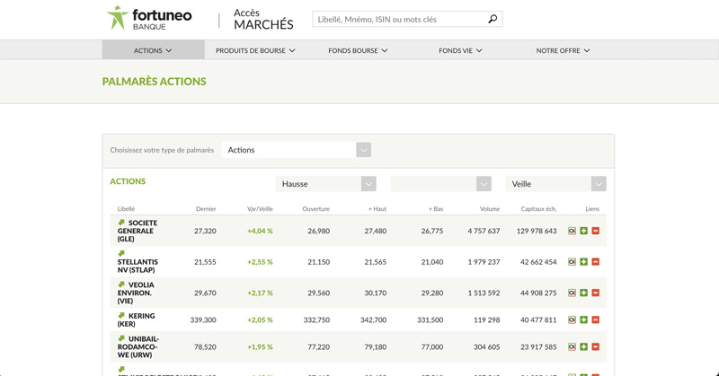Click the +2,05 % variation value
This screenshot has height=376, width=719.
click(x=260, y=319)
